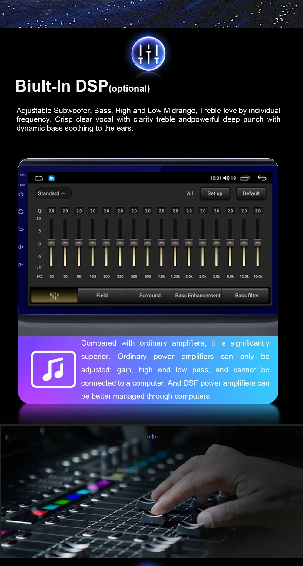
Task: Tap the side panel volume up icon
Action: coord(21,247)
